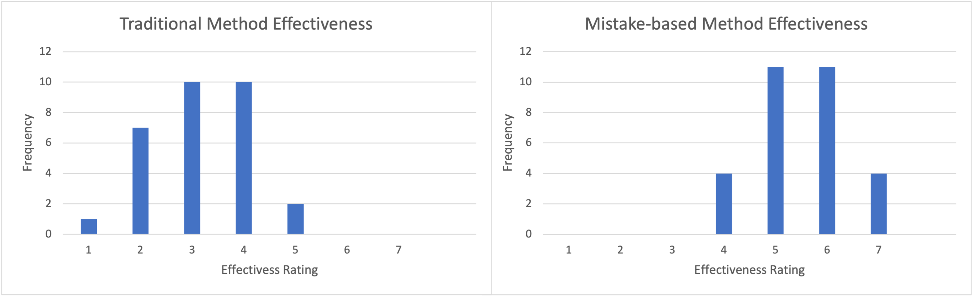Select the rating 5 bar in Traditional chart

pos(295,219)
